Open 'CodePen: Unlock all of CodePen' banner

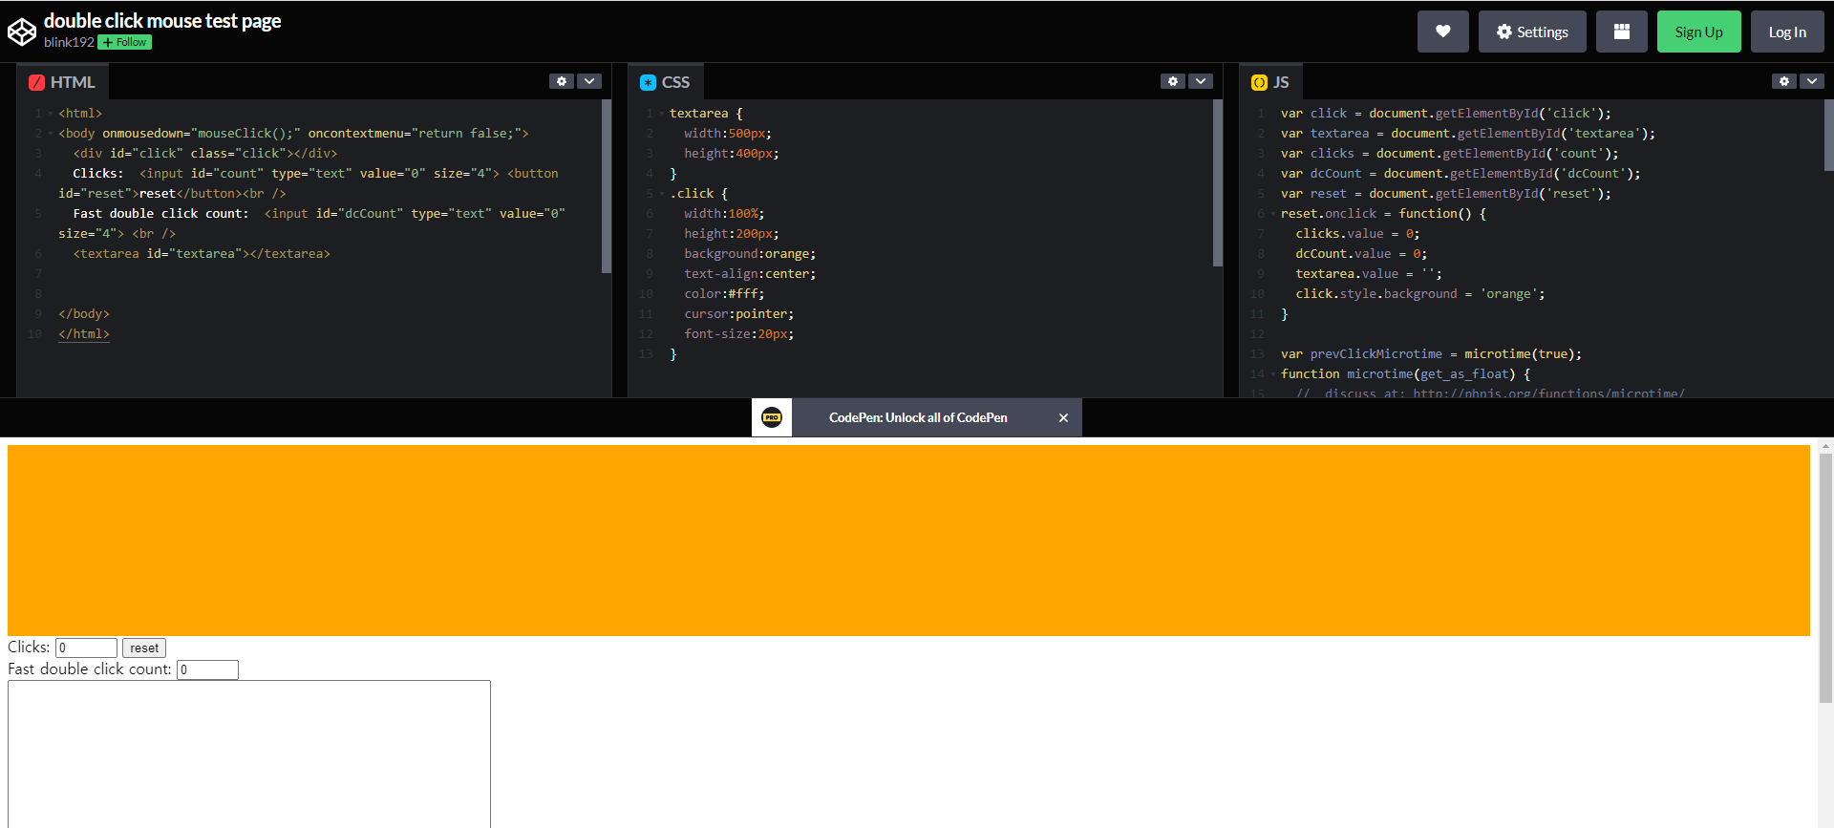tap(918, 417)
